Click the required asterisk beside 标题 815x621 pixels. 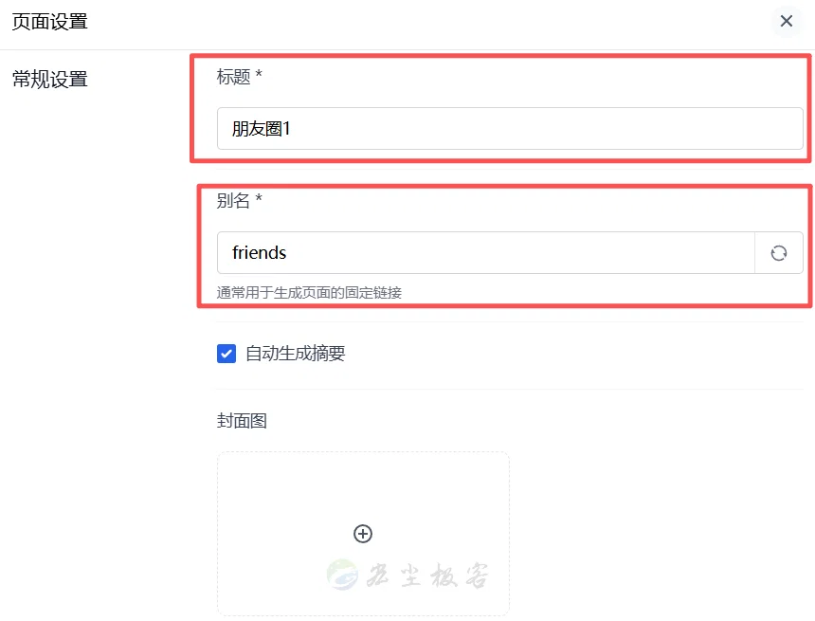[x=259, y=75]
